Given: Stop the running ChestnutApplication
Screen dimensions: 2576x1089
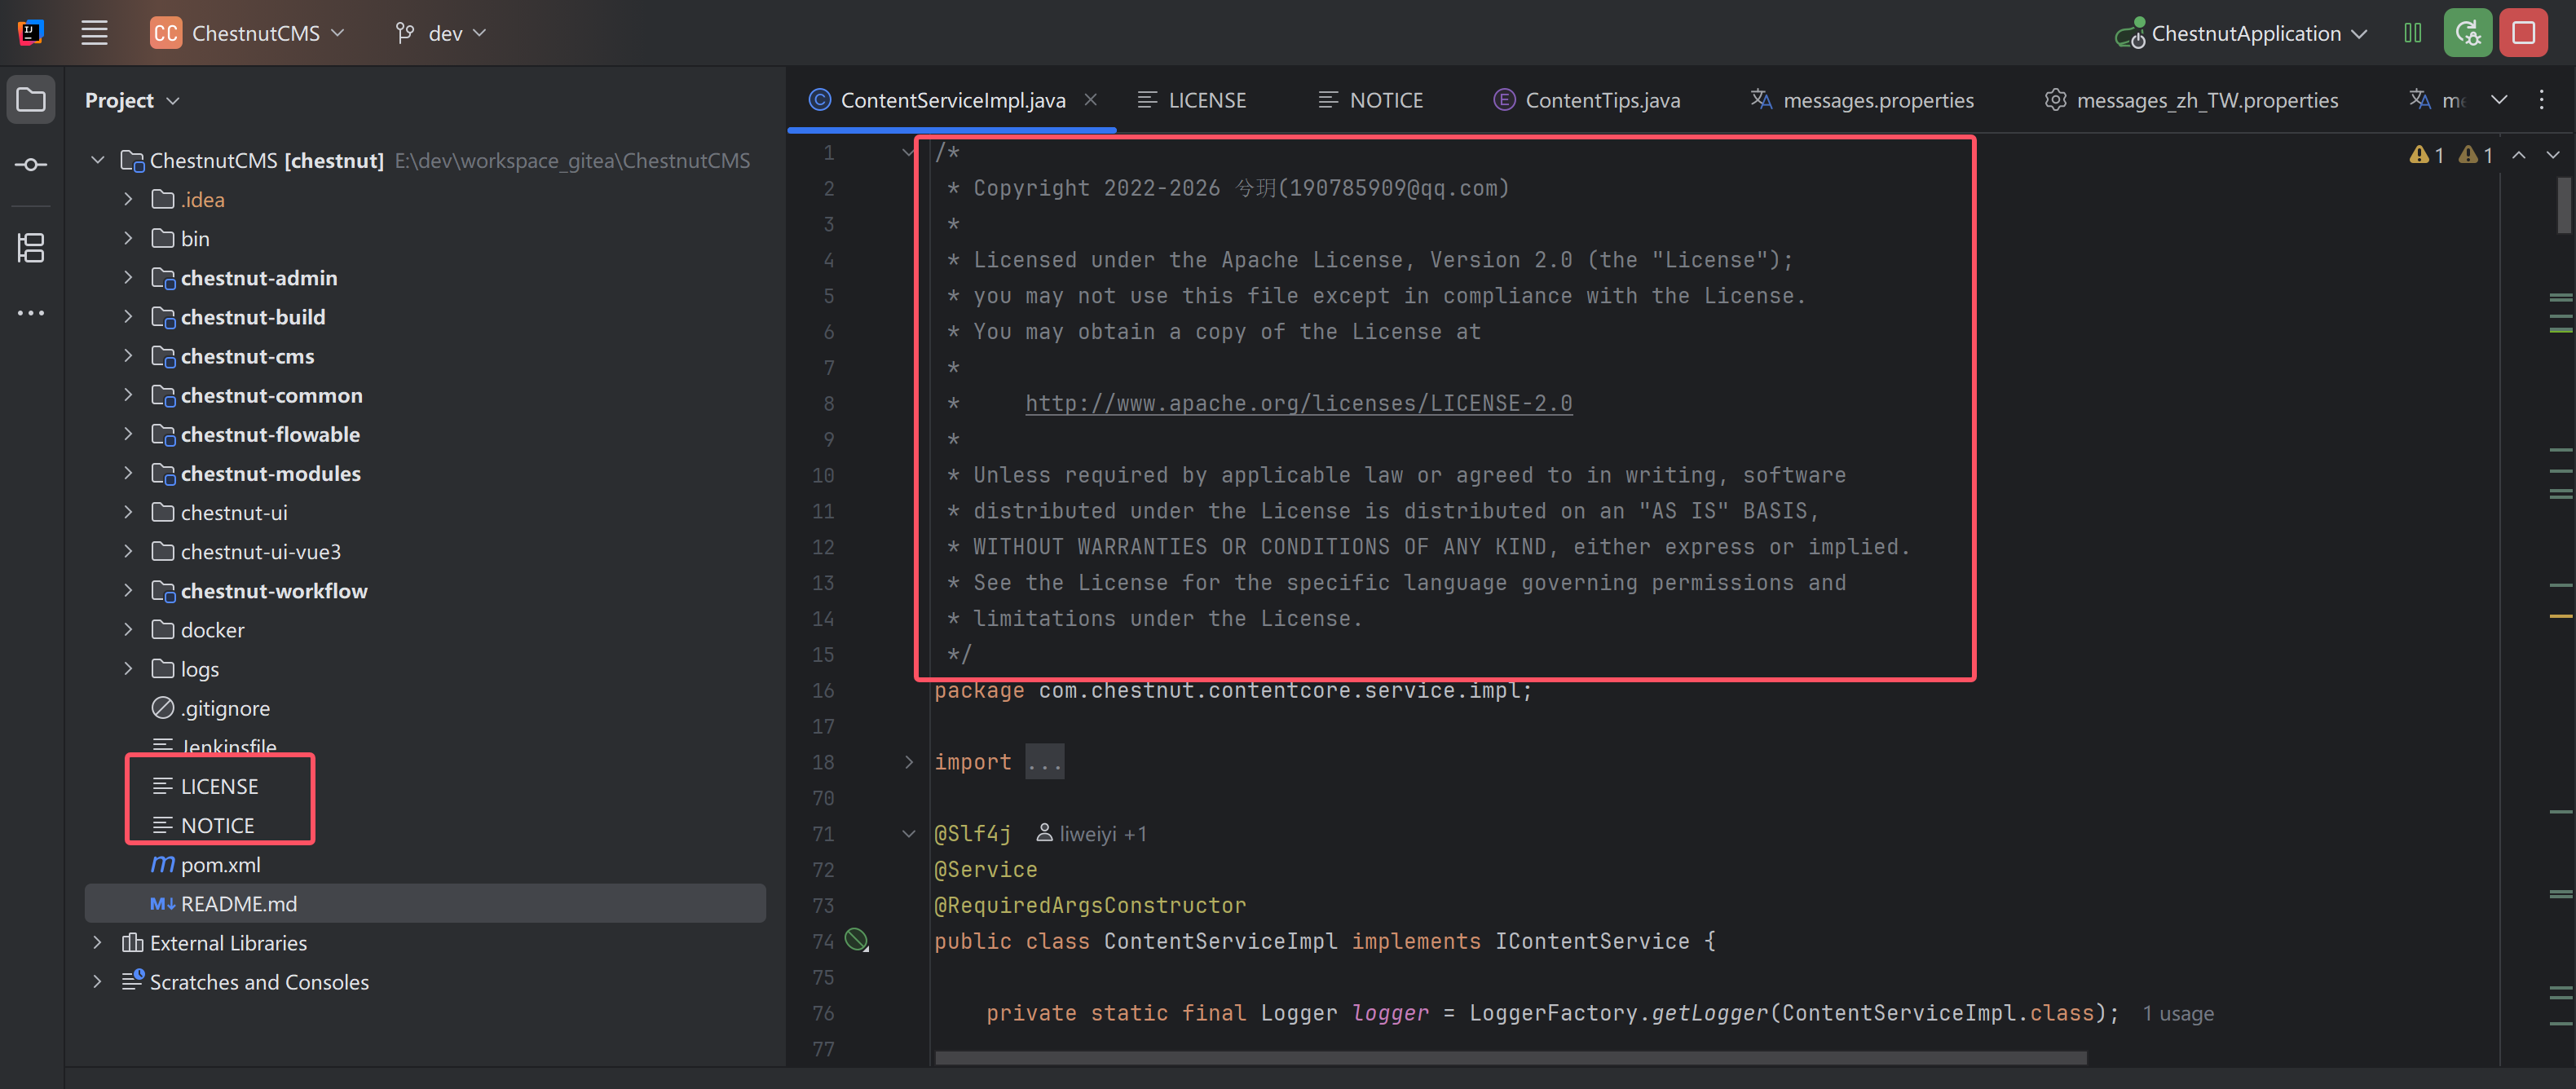Looking at the screenshot, I should [x=2523, y=33].
